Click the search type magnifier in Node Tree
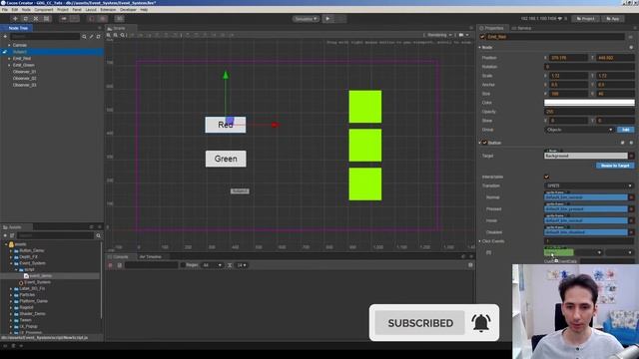This screenshot has height=359, width=639. pyautogui.click(x=84, y=37)
